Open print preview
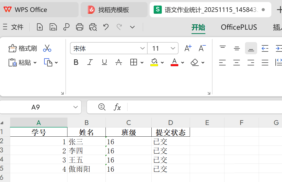This screenshot has width=282, height=182. 93,27
